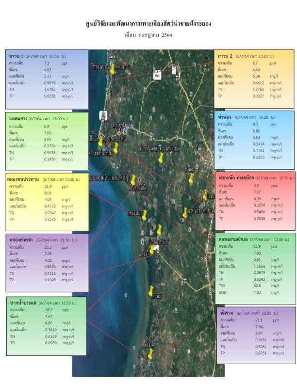Click the yellow pin labeled หัวหิน
Screen dimensions: 297x384
click(x=151, y=291)
